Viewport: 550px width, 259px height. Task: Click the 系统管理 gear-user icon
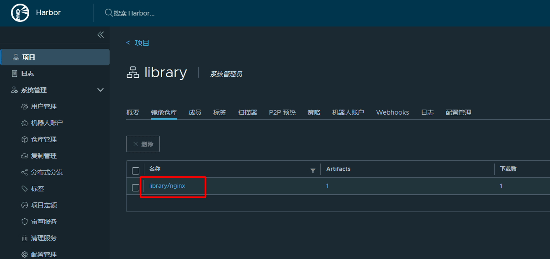coord(15,90)
